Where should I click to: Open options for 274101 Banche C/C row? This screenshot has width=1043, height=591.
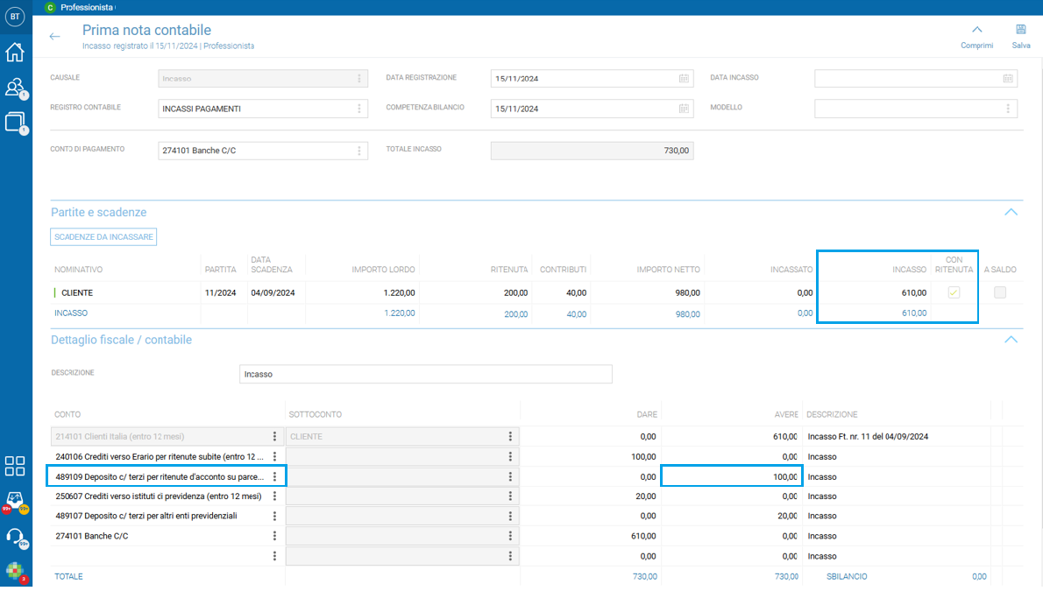[274, 536]
